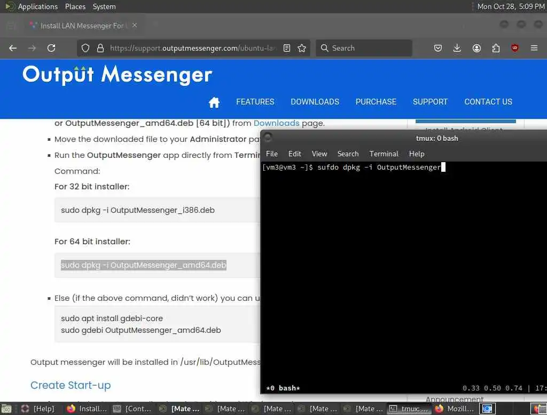Close the Install LAN Messenger tab
This screenshot has width=547, height=415.
click(135, 25)
